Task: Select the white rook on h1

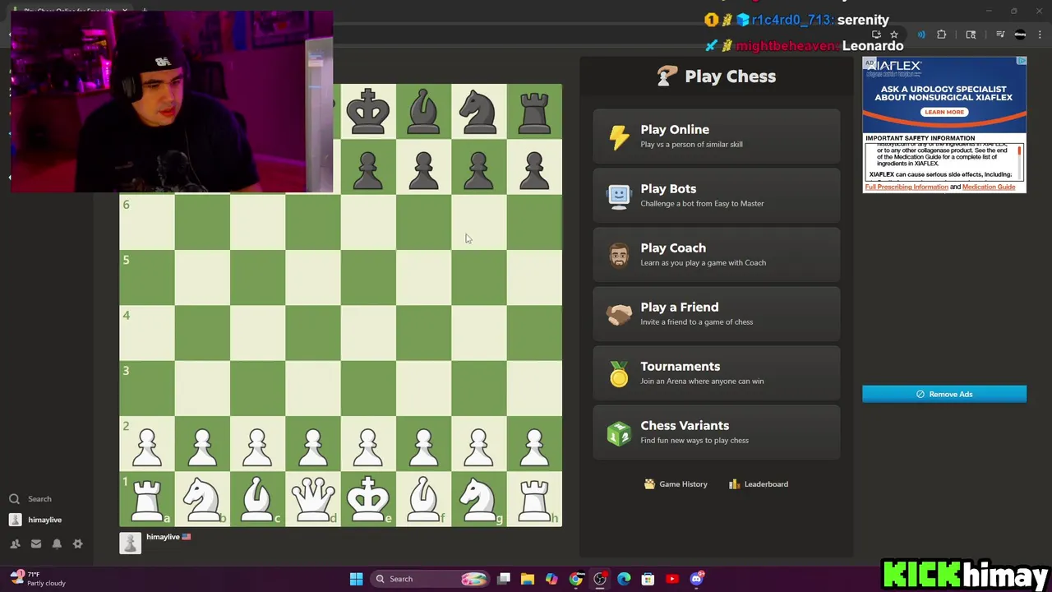Action: [x=534, y=499]
